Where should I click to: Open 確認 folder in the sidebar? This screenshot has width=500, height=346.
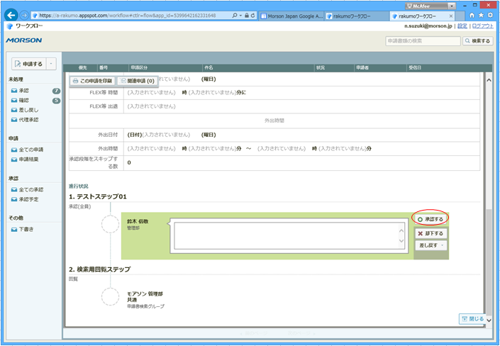pyautogui.click(x=23, y=101)
